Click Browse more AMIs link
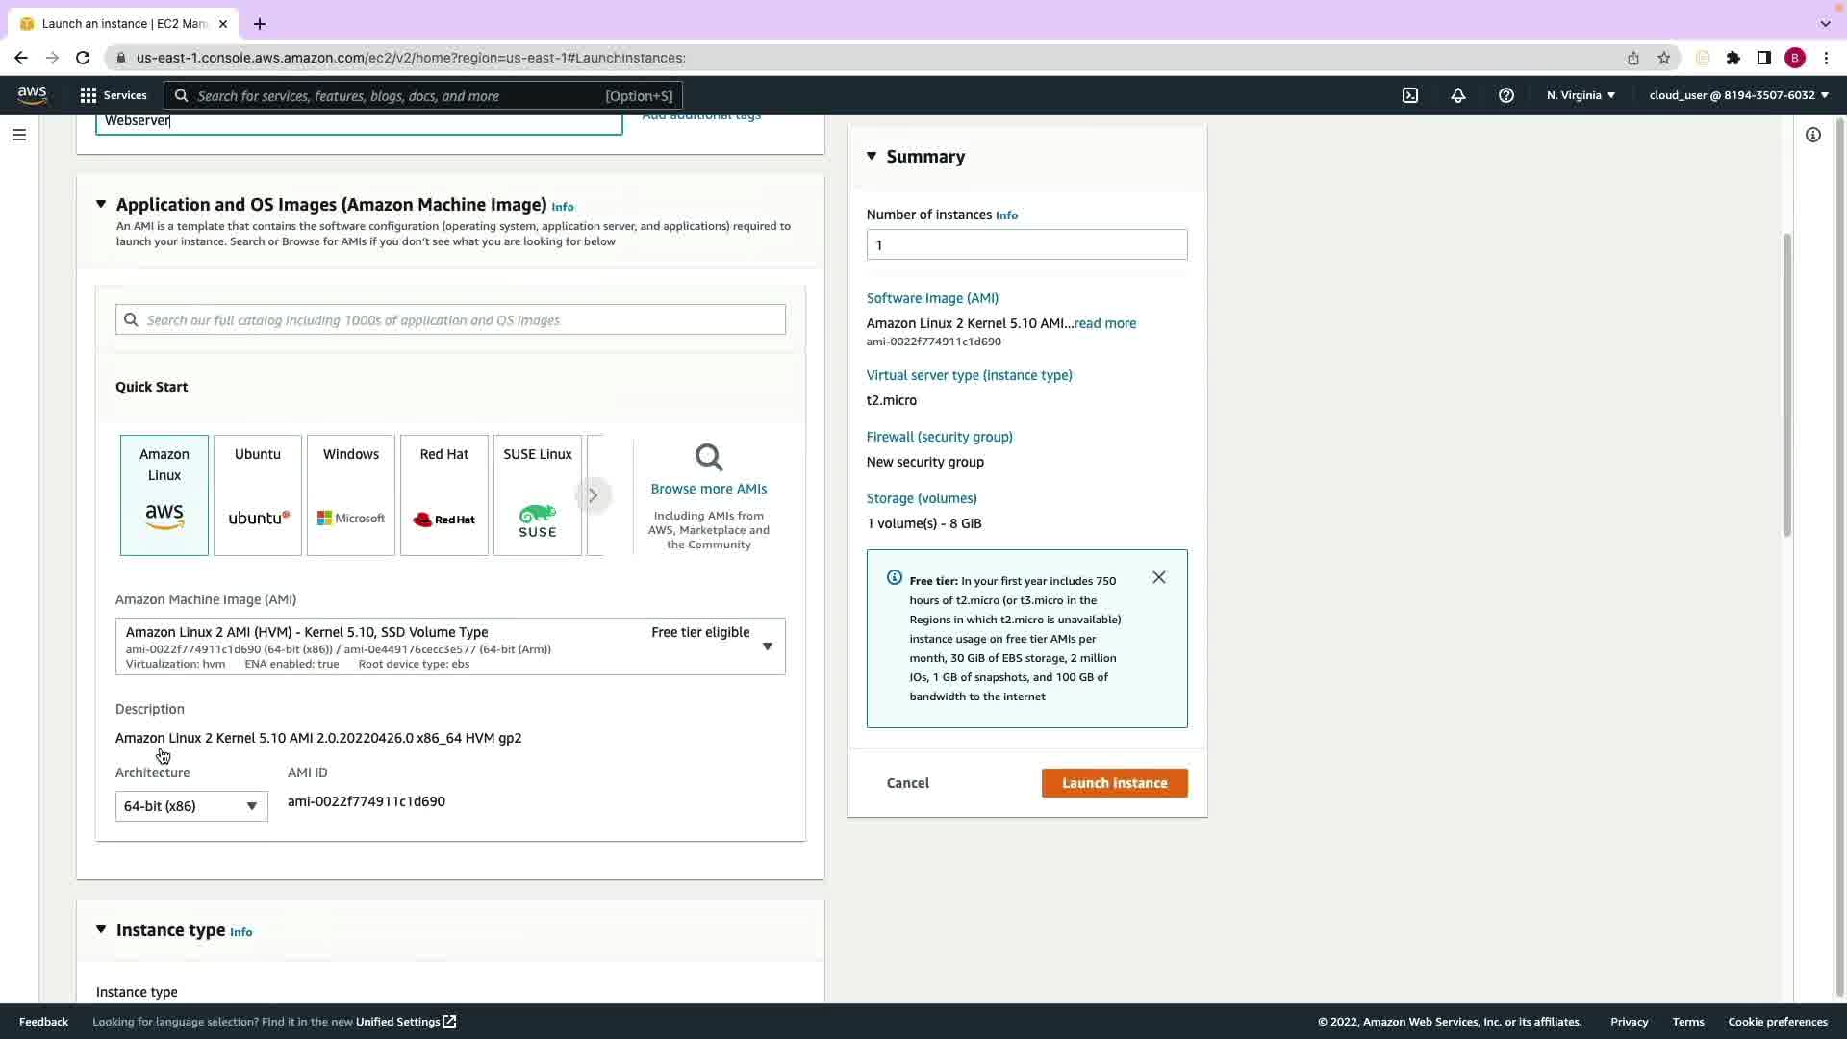Viewport: 1847px width, 1039px height. coord(709,489)
